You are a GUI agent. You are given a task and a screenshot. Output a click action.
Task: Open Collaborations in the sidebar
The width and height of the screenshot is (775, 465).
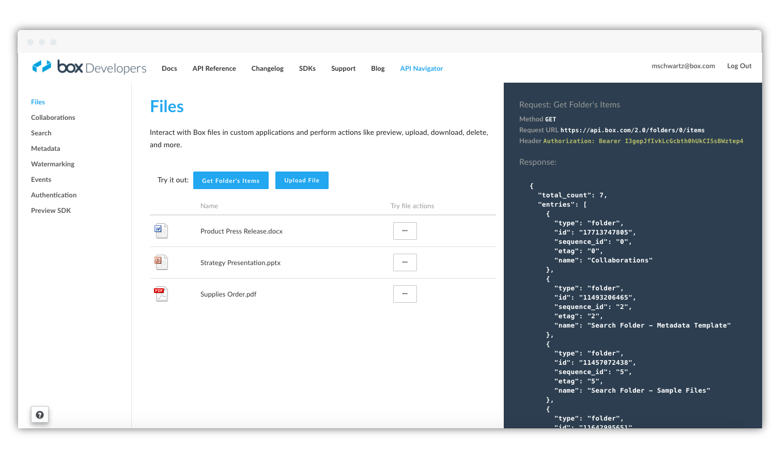tap(53, 117)
